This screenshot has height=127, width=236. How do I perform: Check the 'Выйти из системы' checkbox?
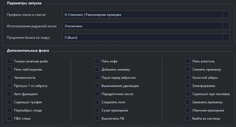tap(188, 118)
